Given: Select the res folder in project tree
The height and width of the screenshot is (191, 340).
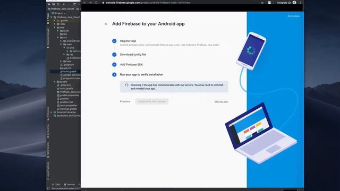Looking at the screenshot, I should [x=70, y=55].
